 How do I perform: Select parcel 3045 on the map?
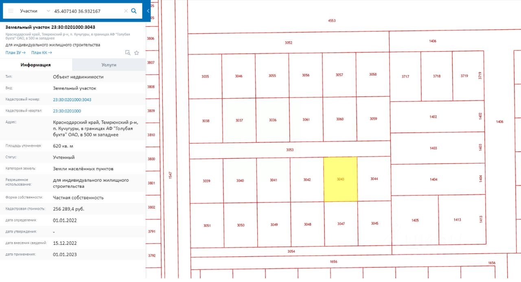click(374, 223)
